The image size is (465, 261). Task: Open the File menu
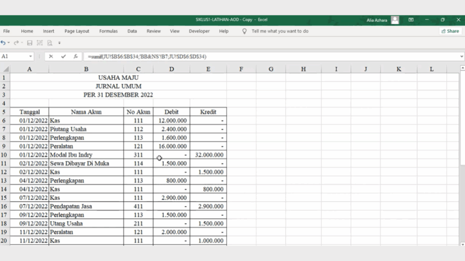point(6,31)
